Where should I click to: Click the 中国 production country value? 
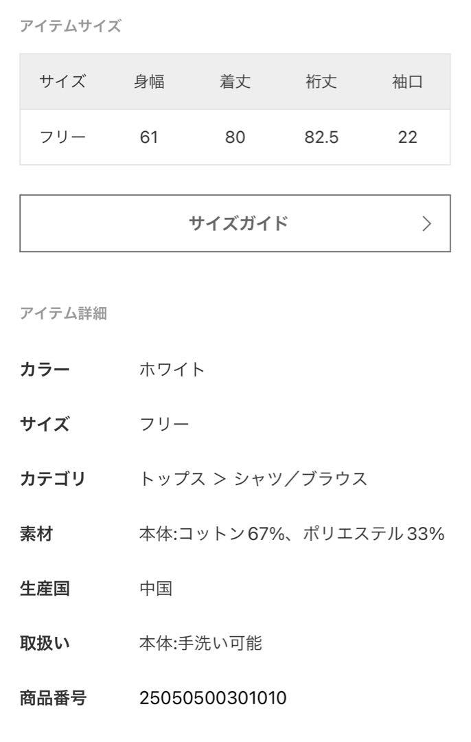click(156, 589)
